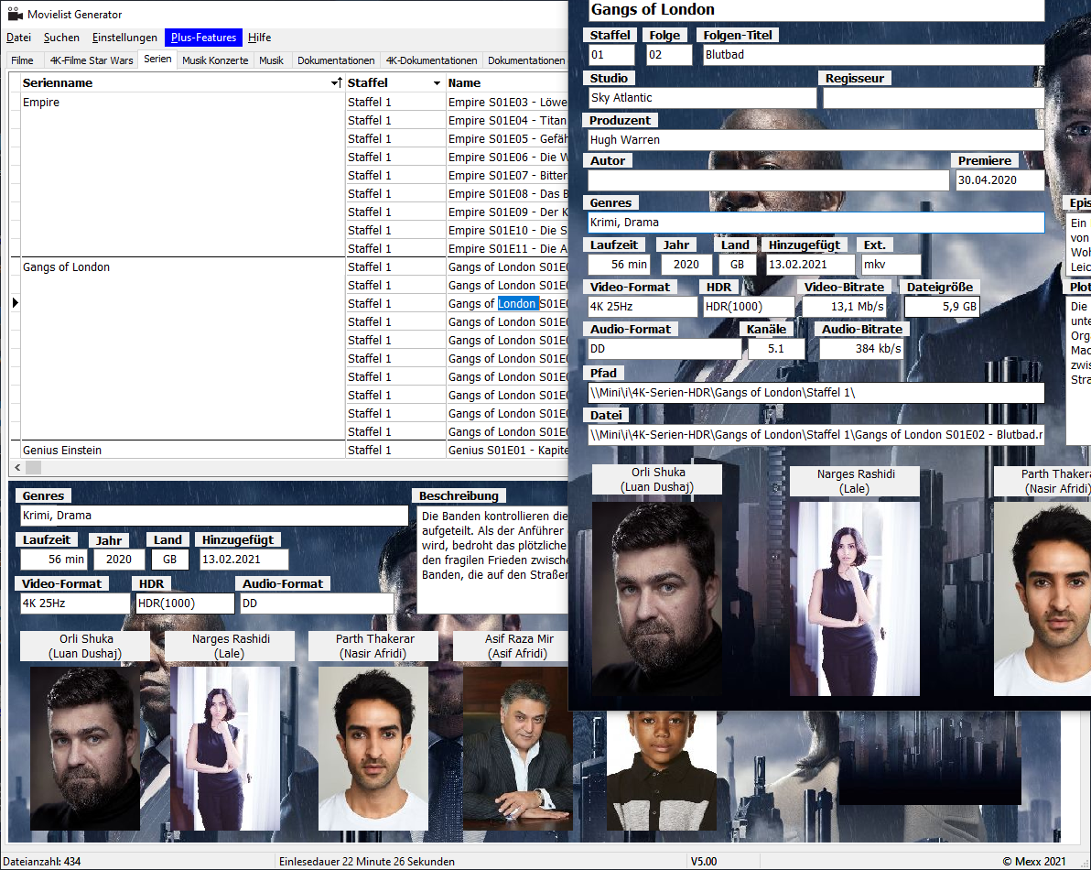
Task: Select the episode row Empire S01E09
Action: click(507, 212)
